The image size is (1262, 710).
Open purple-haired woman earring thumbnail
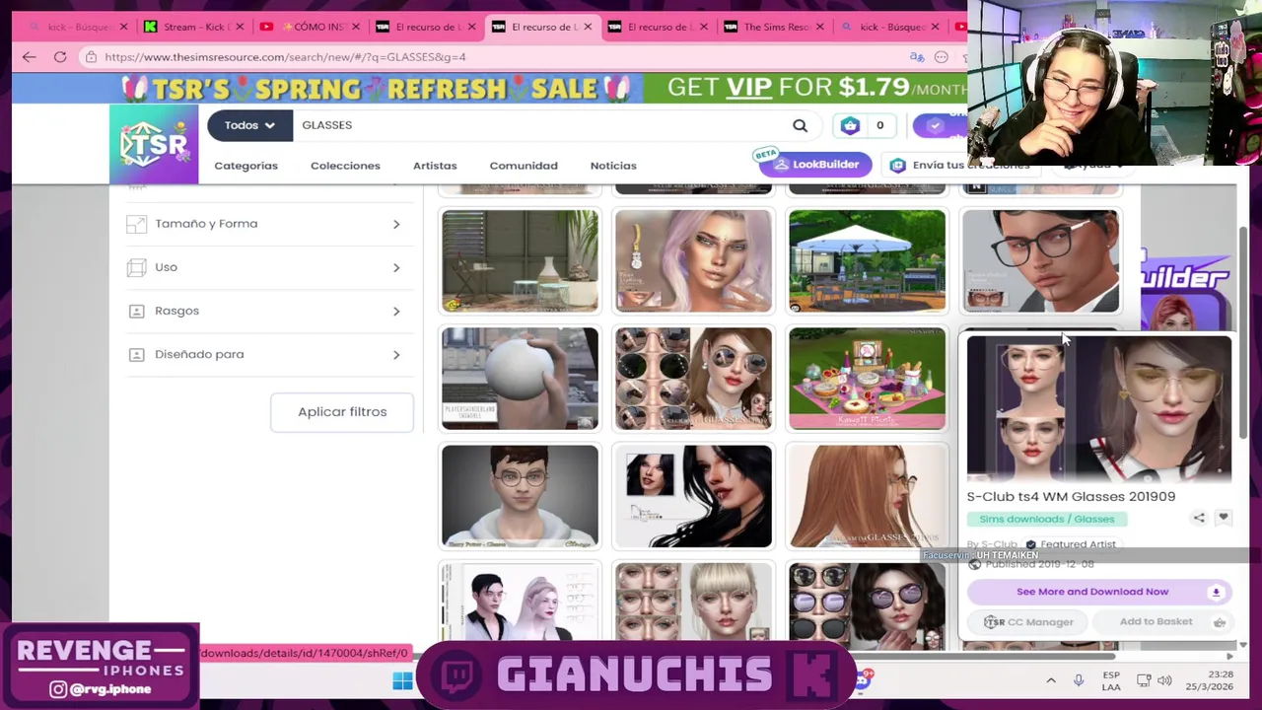(693, 260)
